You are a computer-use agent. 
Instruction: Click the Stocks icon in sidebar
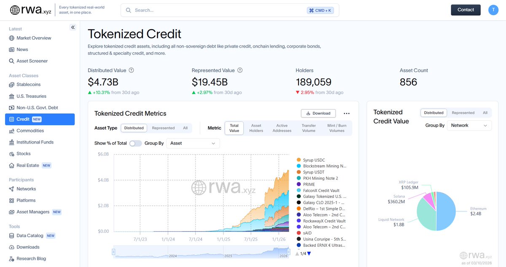[12, 154]
